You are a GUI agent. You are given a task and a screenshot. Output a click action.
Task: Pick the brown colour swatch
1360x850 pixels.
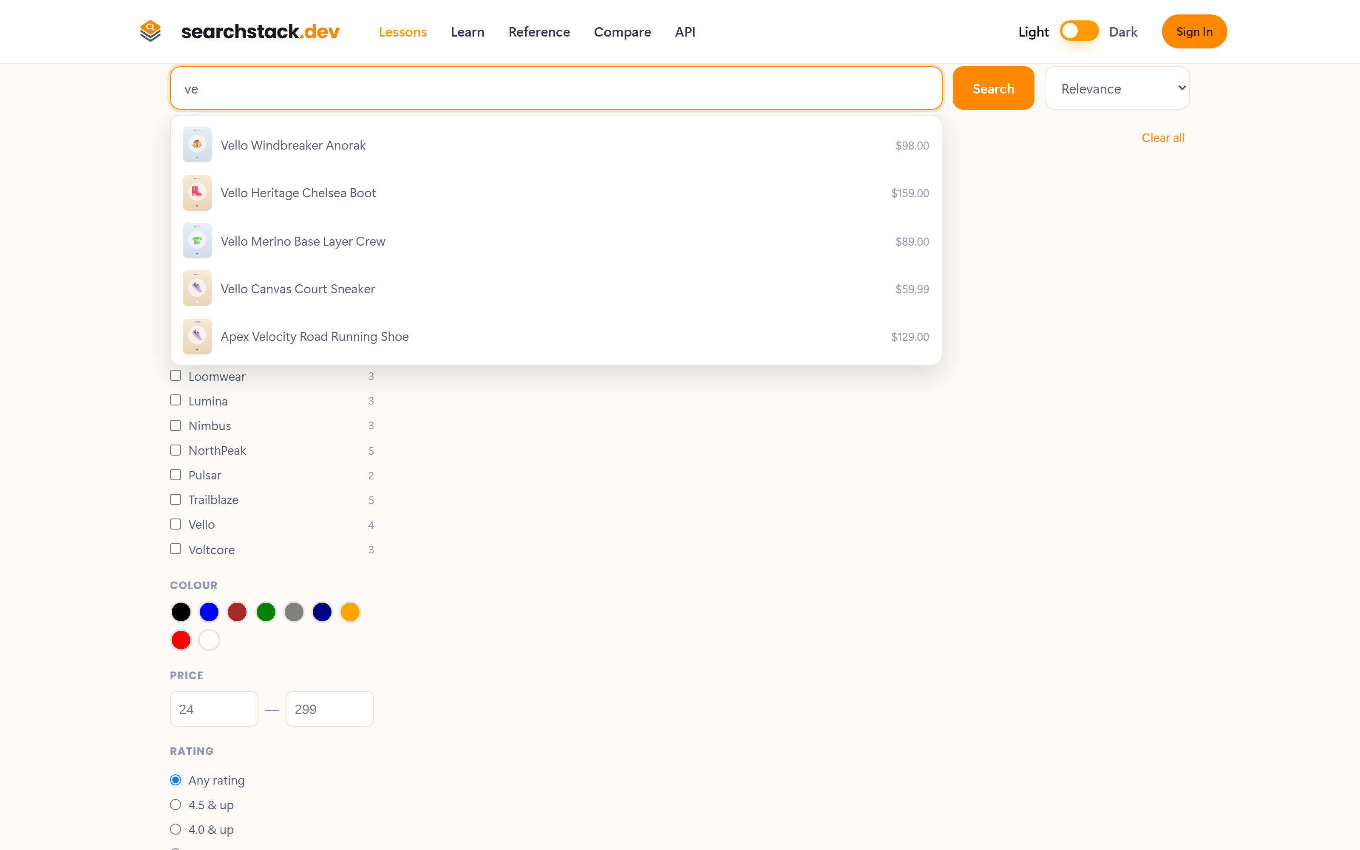(x=237, y=612)
